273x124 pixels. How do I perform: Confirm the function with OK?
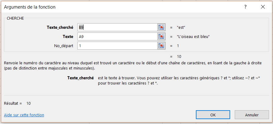(x=213, y=115)
